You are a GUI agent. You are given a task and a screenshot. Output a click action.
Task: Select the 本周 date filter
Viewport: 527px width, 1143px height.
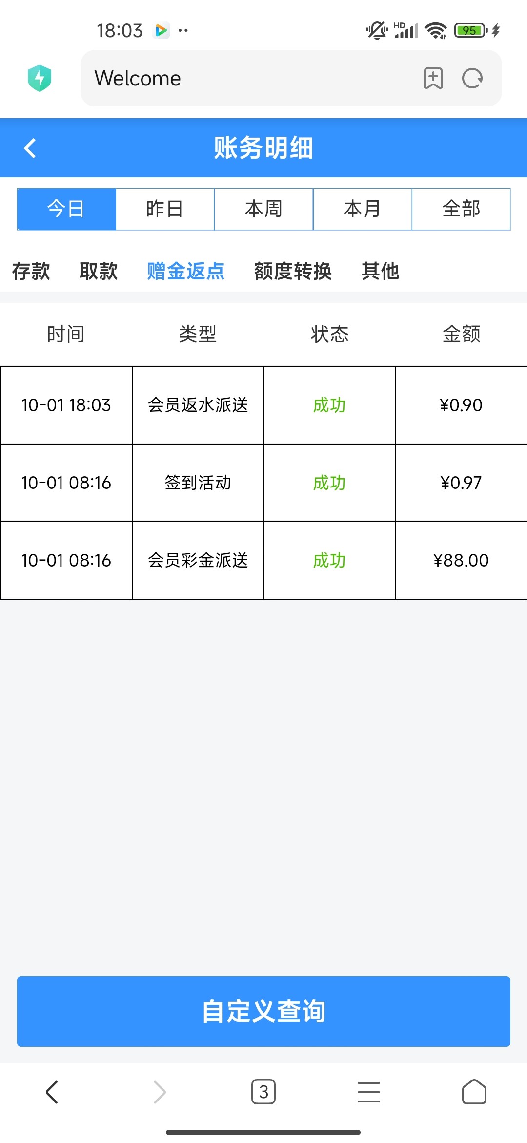click(263, 209)
